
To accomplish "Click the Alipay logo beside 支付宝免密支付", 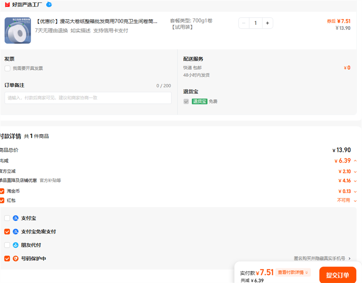I will (16, 232).
